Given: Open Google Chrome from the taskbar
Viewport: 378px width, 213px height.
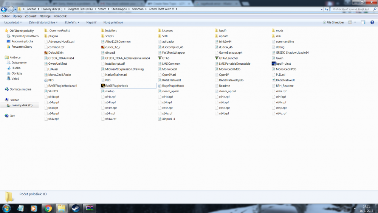Looking at the screenshot, I should coord(48,208).
